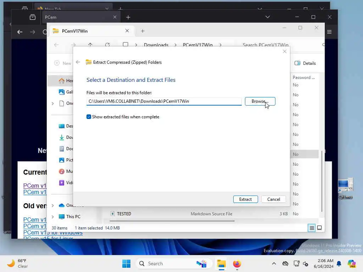This screenshot has height=272, width=363.
Task: Refresh the File Explorer folder view
Action: [107, 44]
